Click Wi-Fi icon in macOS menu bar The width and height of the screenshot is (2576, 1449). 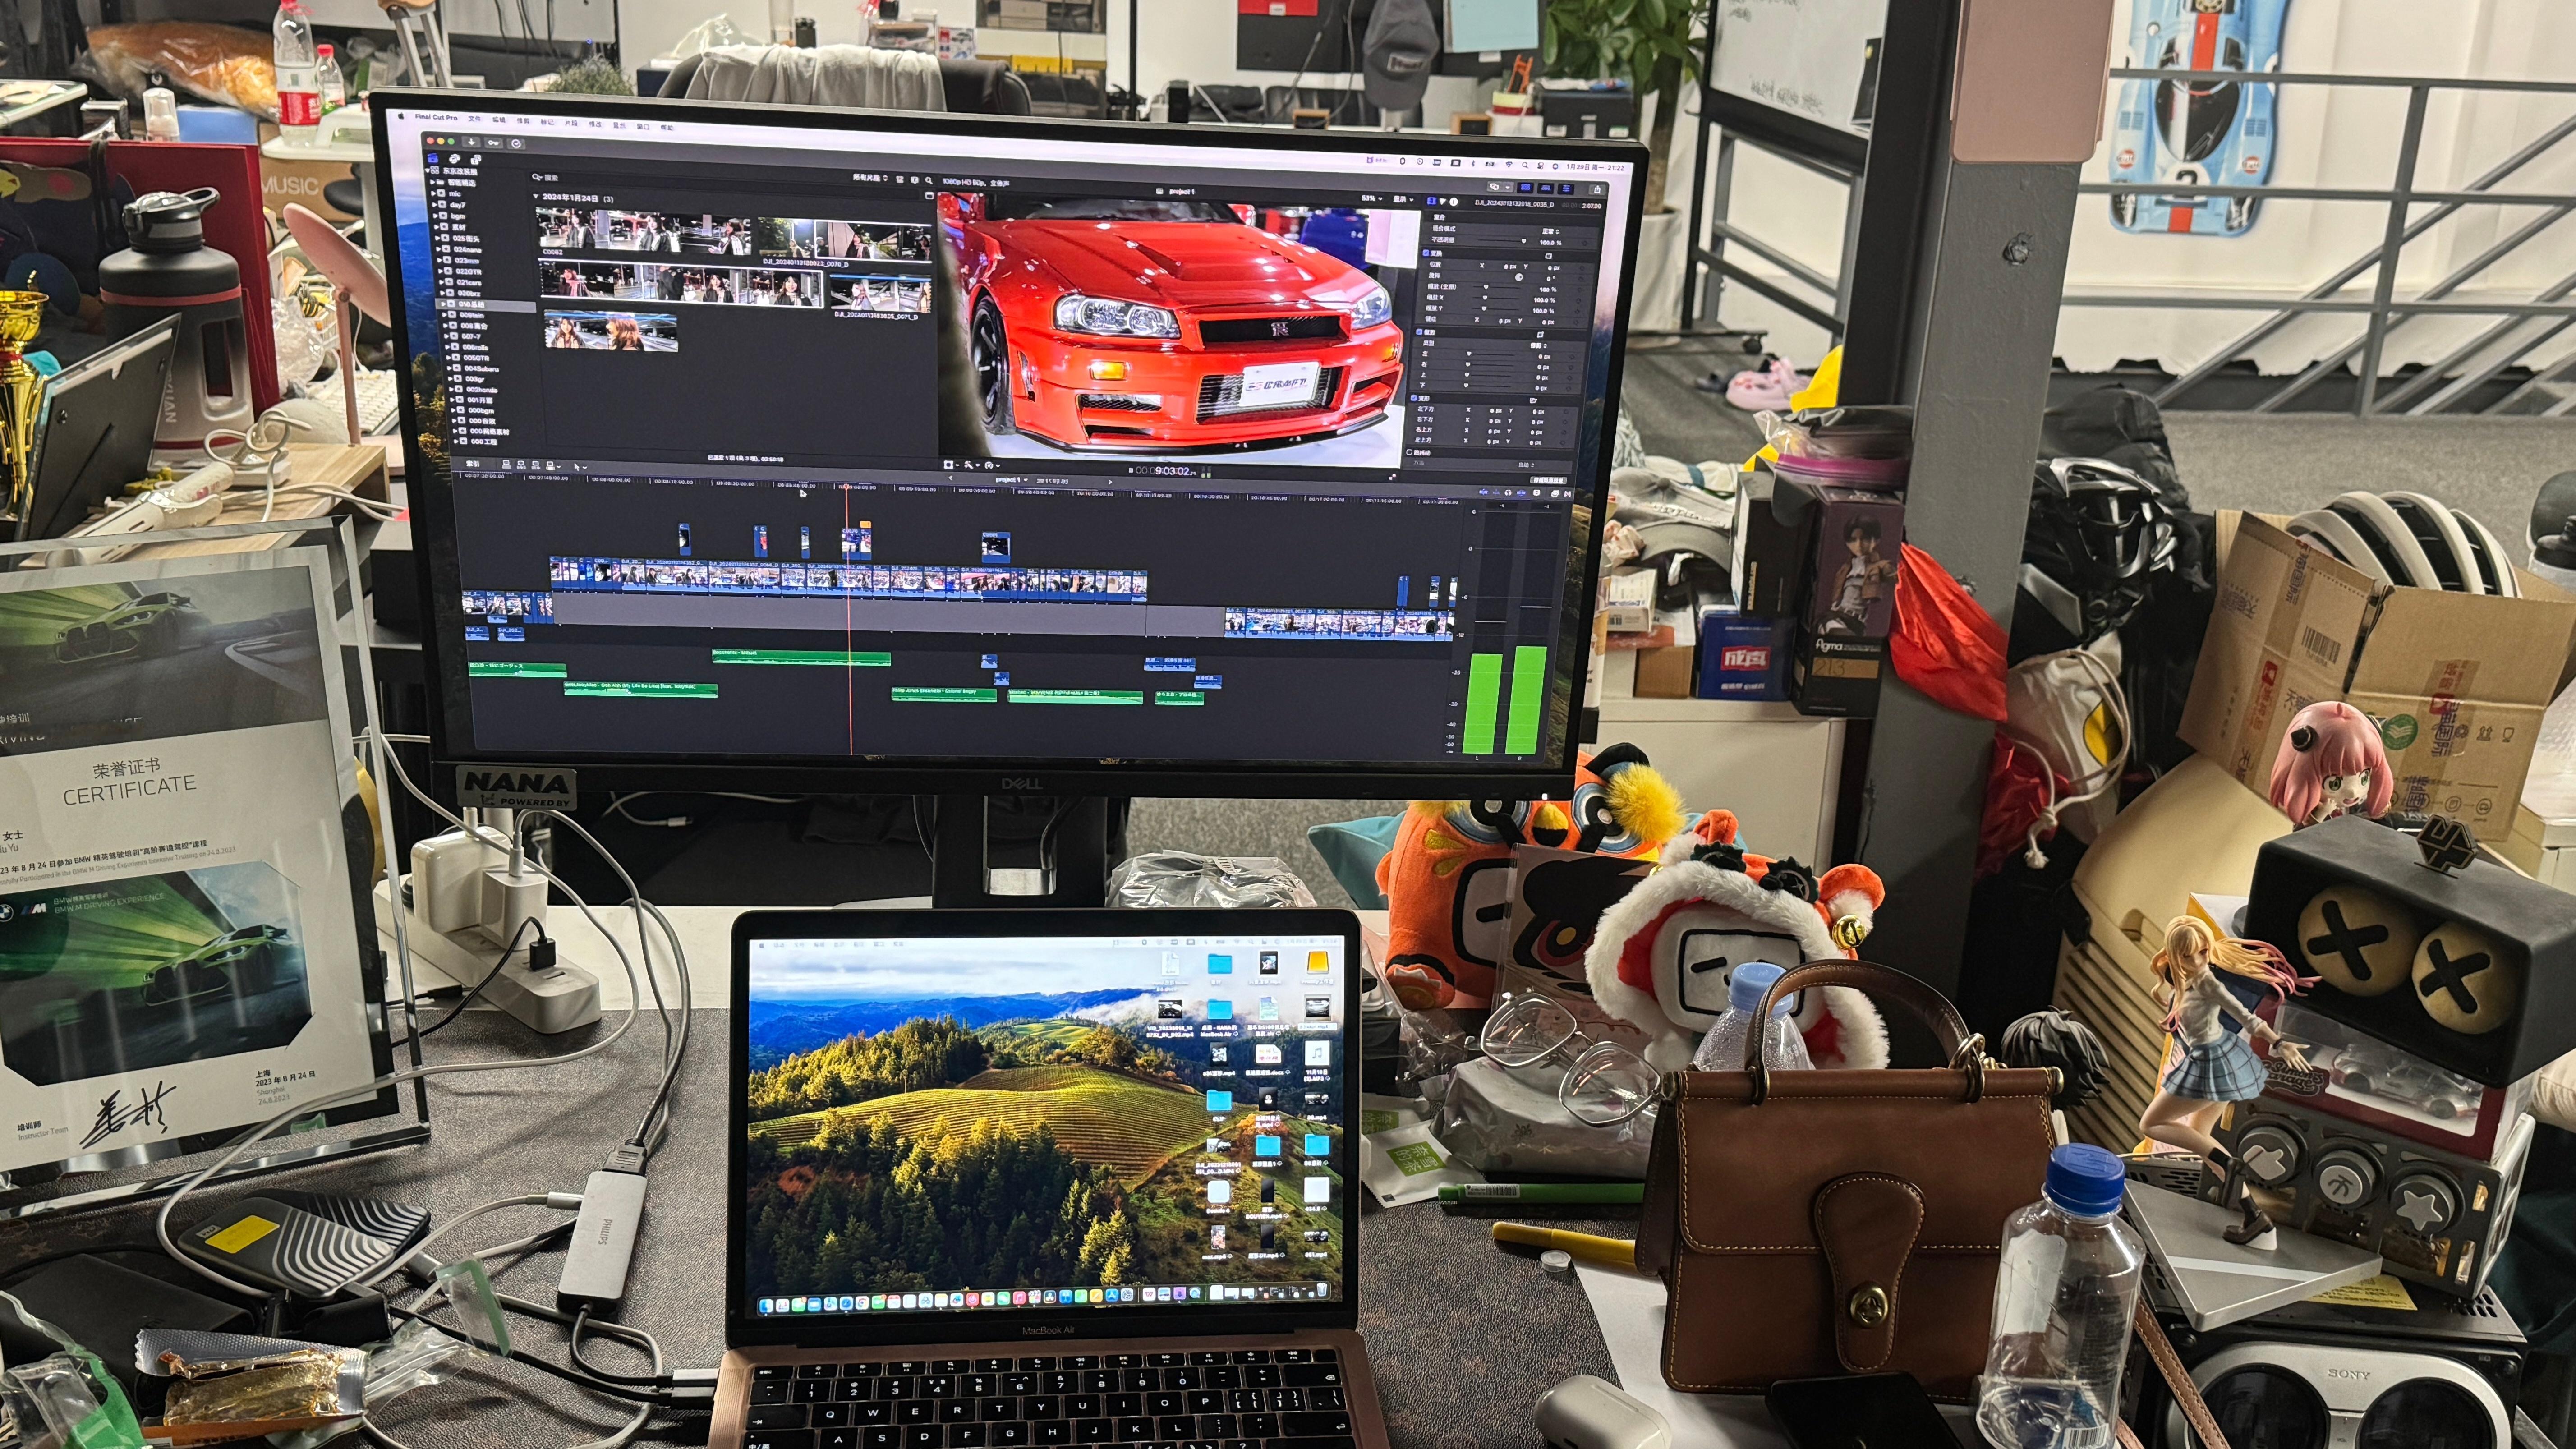click(x=1509, y=164)
